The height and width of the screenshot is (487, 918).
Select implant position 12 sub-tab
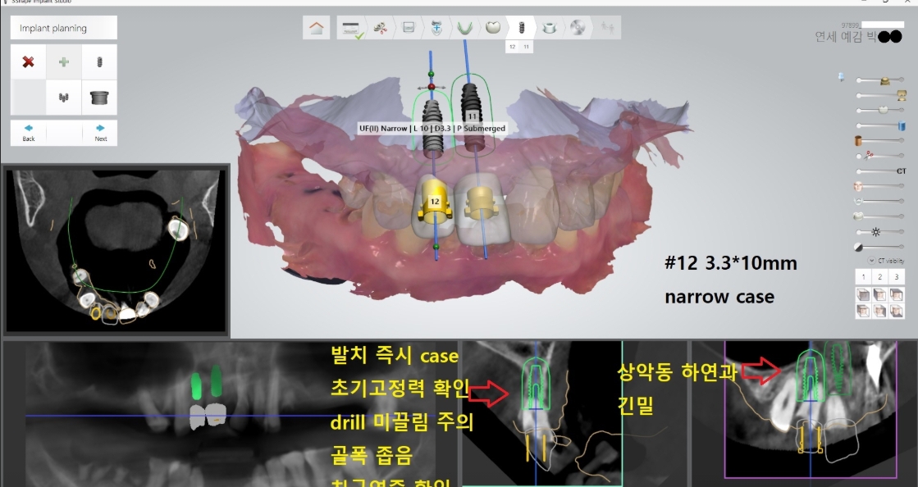[x=512, y=47]
